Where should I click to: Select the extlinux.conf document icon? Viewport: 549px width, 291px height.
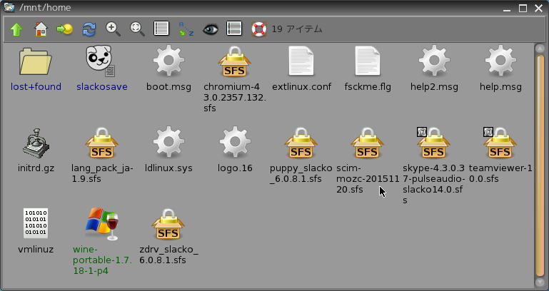301,61
